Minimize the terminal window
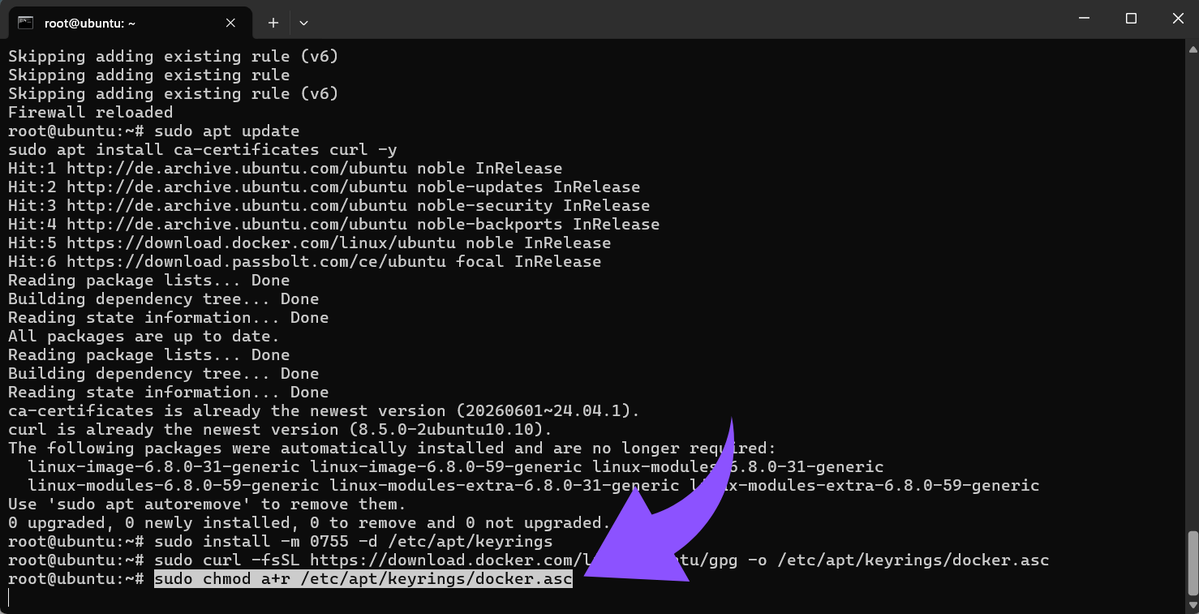The width and height of the screenshot is (1199, 614). point(1083,19)
